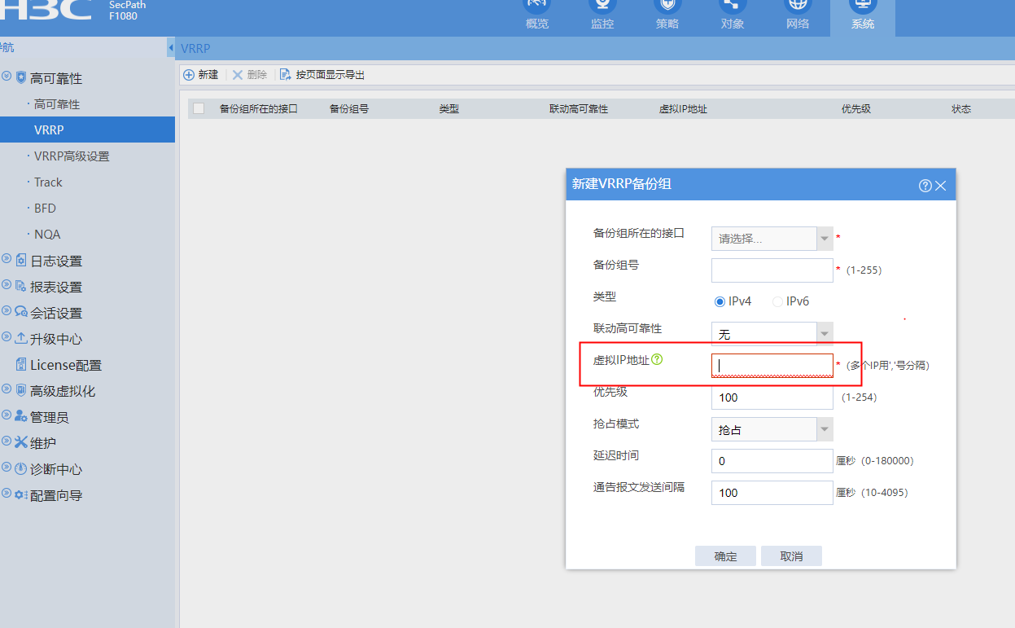The image size is (1015, 628).
Task: Click the H3C logo
Action: coord(45,10)
